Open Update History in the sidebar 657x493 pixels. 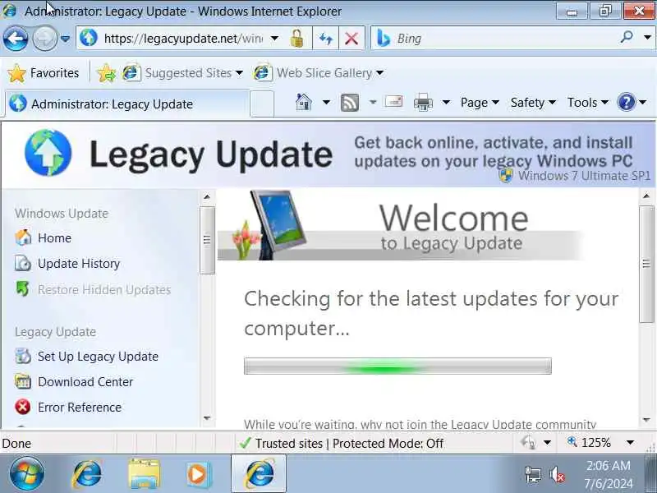[79, 264]
